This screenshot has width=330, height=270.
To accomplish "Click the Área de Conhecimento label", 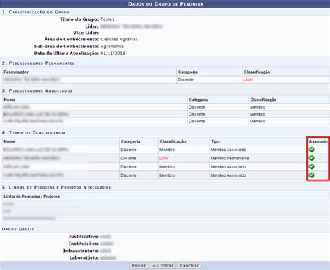I will [72, 39].
